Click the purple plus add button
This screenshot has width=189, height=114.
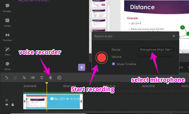tap(82, 67)
